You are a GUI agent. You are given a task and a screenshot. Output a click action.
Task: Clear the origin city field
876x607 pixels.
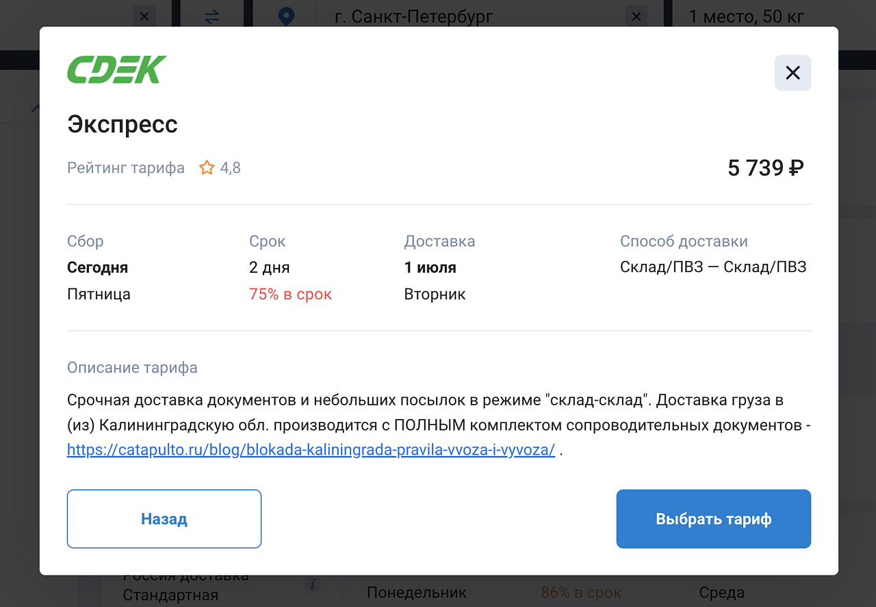click(144, 16)
